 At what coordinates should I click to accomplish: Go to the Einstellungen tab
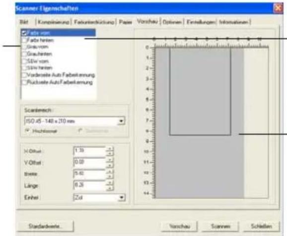pos(201,22)
